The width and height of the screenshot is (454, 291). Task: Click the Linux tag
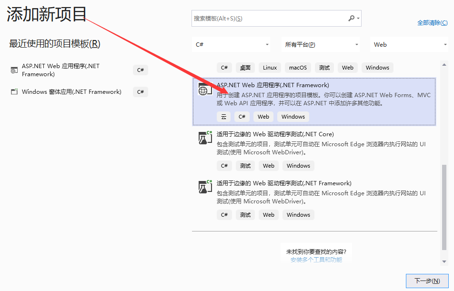click(270, 68)
